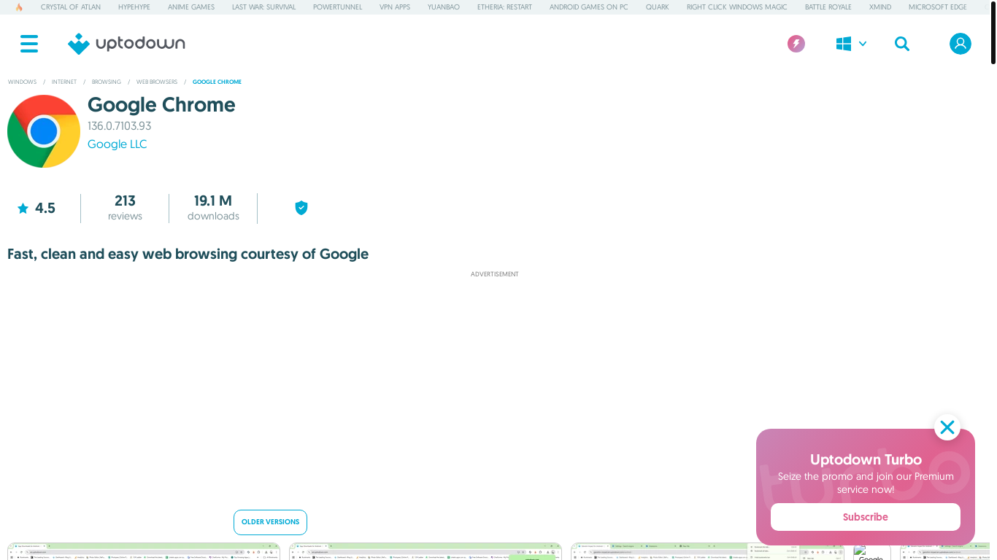
Task: Open Etheria: Restart trending link
Action: coord(504,7)
